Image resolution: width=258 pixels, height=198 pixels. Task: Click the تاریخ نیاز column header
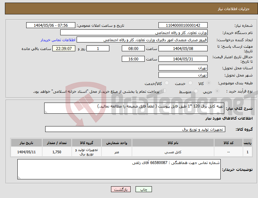pos(26,143)
